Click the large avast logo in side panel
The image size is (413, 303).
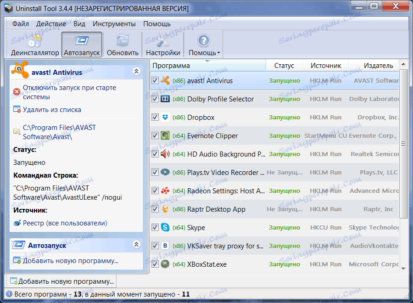[x=20, y=70]
